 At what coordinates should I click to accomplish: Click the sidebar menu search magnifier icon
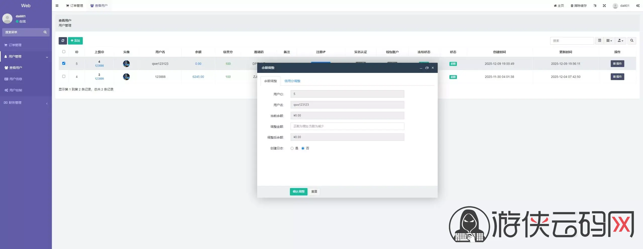coord(45,32)
